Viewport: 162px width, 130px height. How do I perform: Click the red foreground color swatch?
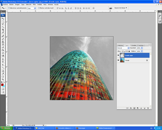(2, 85)
